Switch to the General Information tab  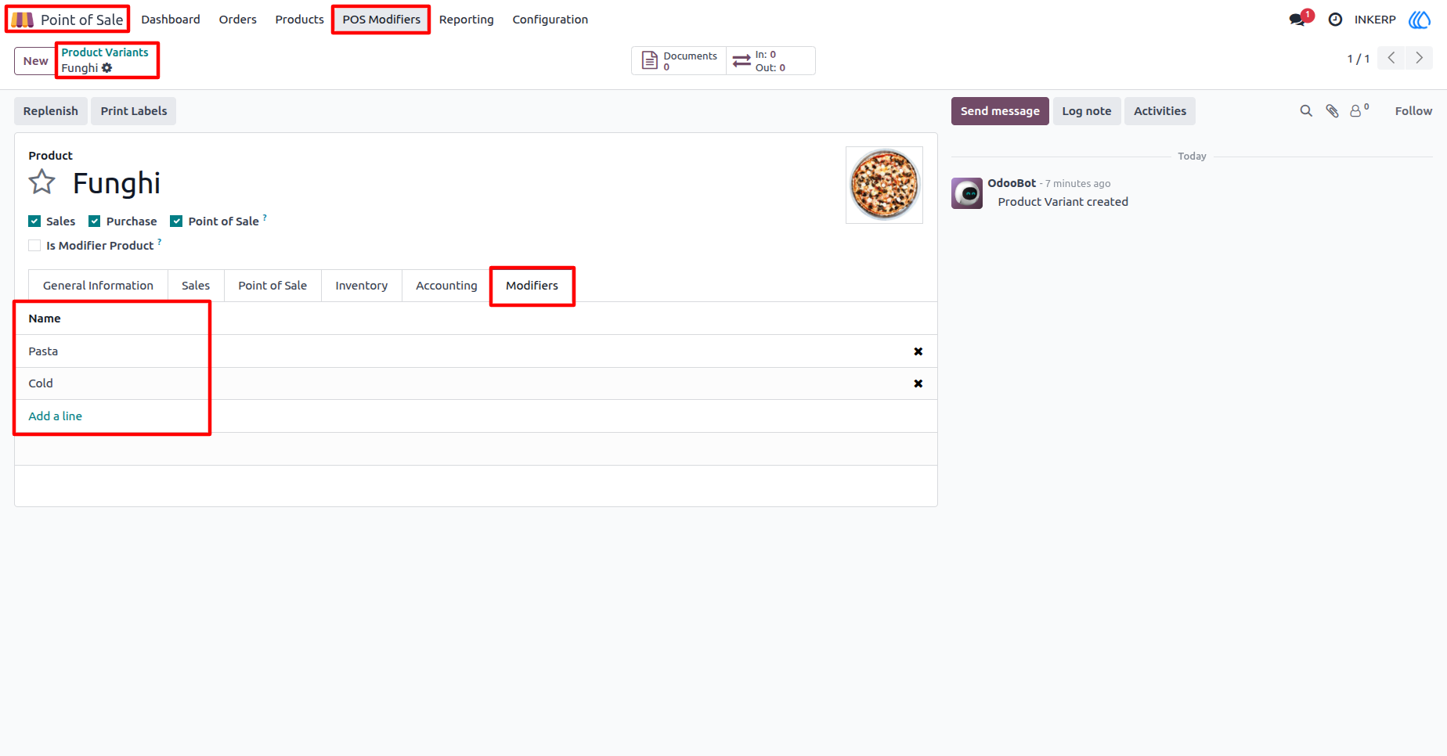98,286
